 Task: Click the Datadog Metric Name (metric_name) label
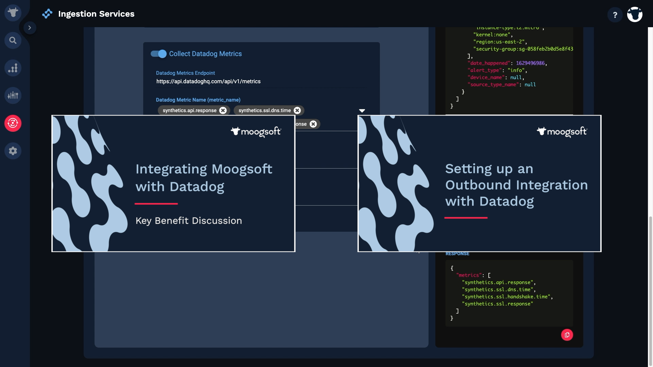point(198,100)
